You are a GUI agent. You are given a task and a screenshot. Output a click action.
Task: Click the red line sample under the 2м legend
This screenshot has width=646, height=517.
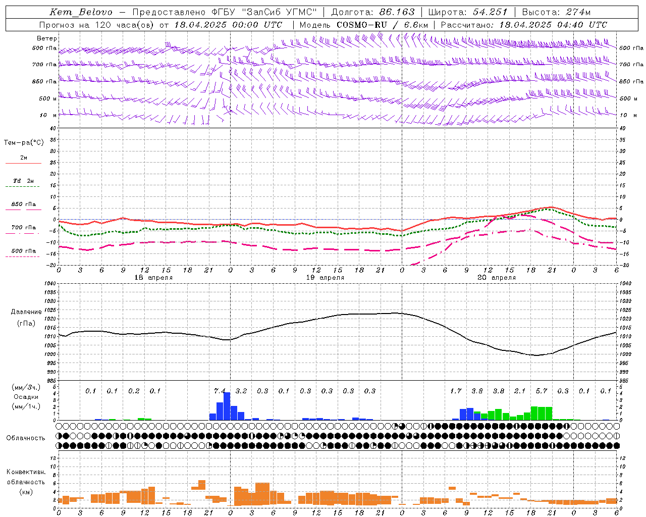(x=23, y=164)
